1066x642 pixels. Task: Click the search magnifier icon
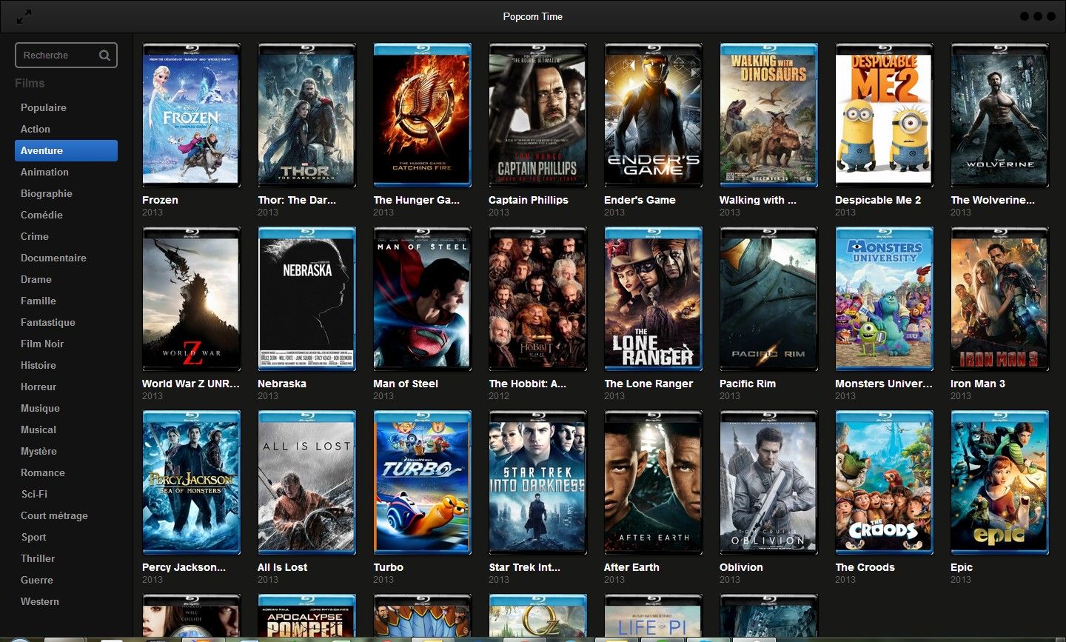tap(104, 56)
